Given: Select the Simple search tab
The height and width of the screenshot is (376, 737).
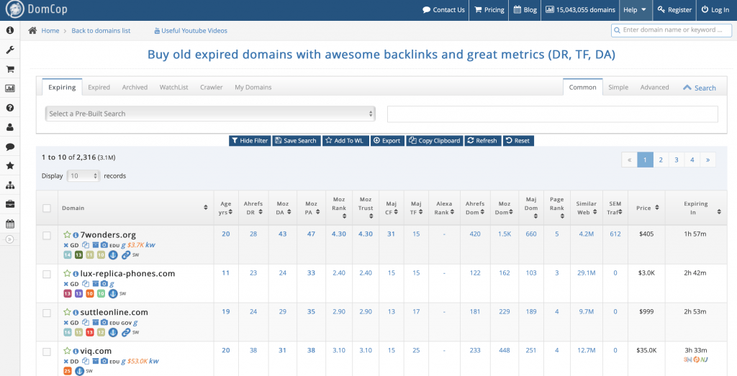Looking at the screenshot, I should coord(618,87).
